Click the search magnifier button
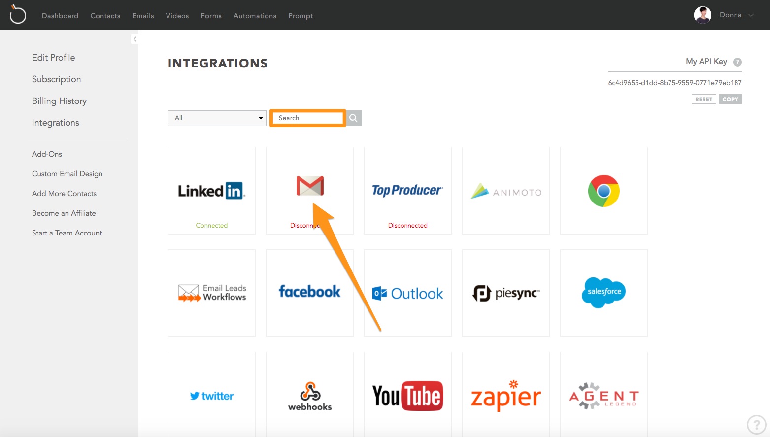The width and height of the screenshot is (770, 437). [x=354, y=118]
